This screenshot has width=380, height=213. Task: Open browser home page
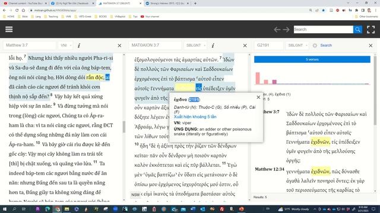click(23, 11)
